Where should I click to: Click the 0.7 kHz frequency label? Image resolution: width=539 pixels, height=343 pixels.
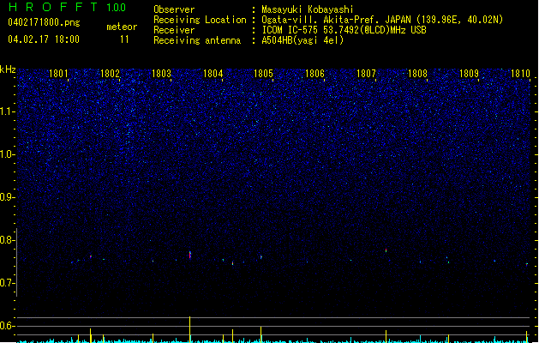(x=7, y=283)
